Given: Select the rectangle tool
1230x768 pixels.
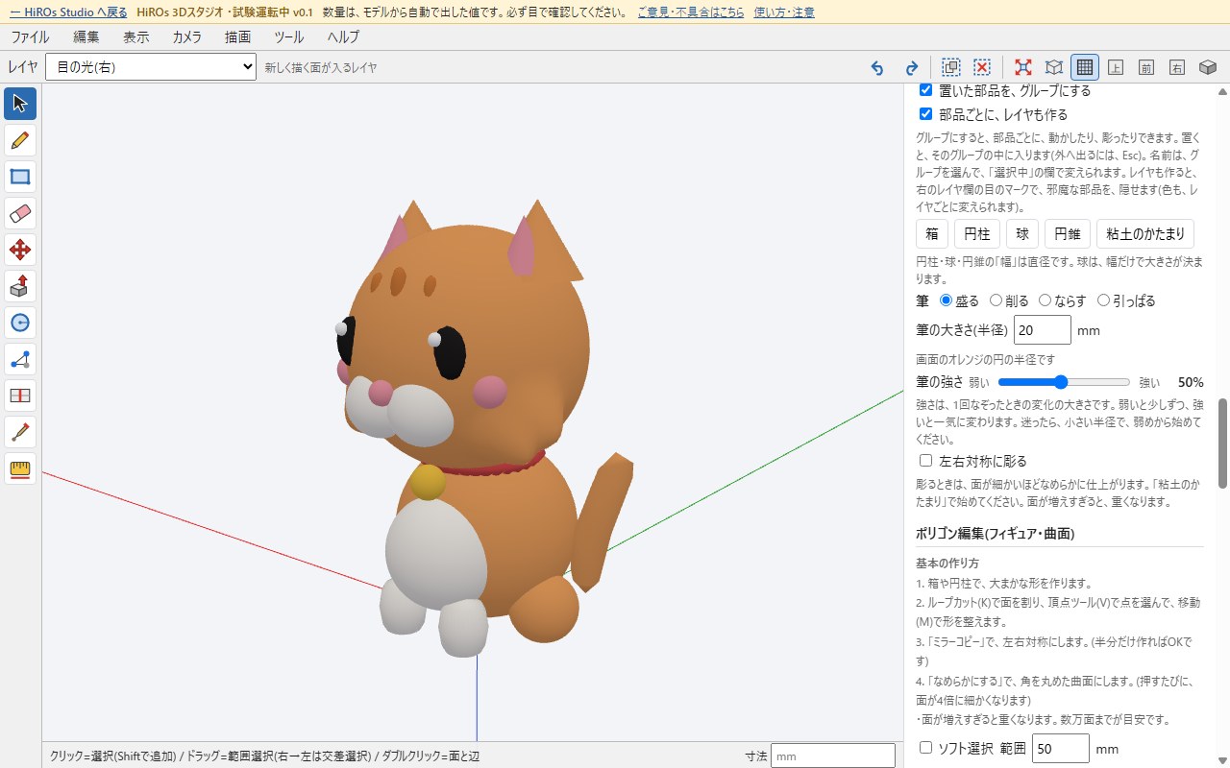Looking at the screenshot, I should pyautogui.click(x=20, y=177).
